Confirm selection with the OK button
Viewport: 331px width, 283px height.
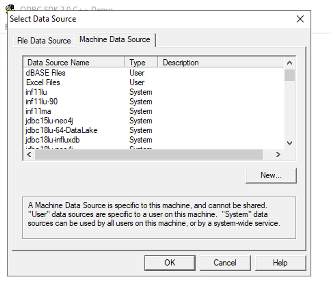170,262
